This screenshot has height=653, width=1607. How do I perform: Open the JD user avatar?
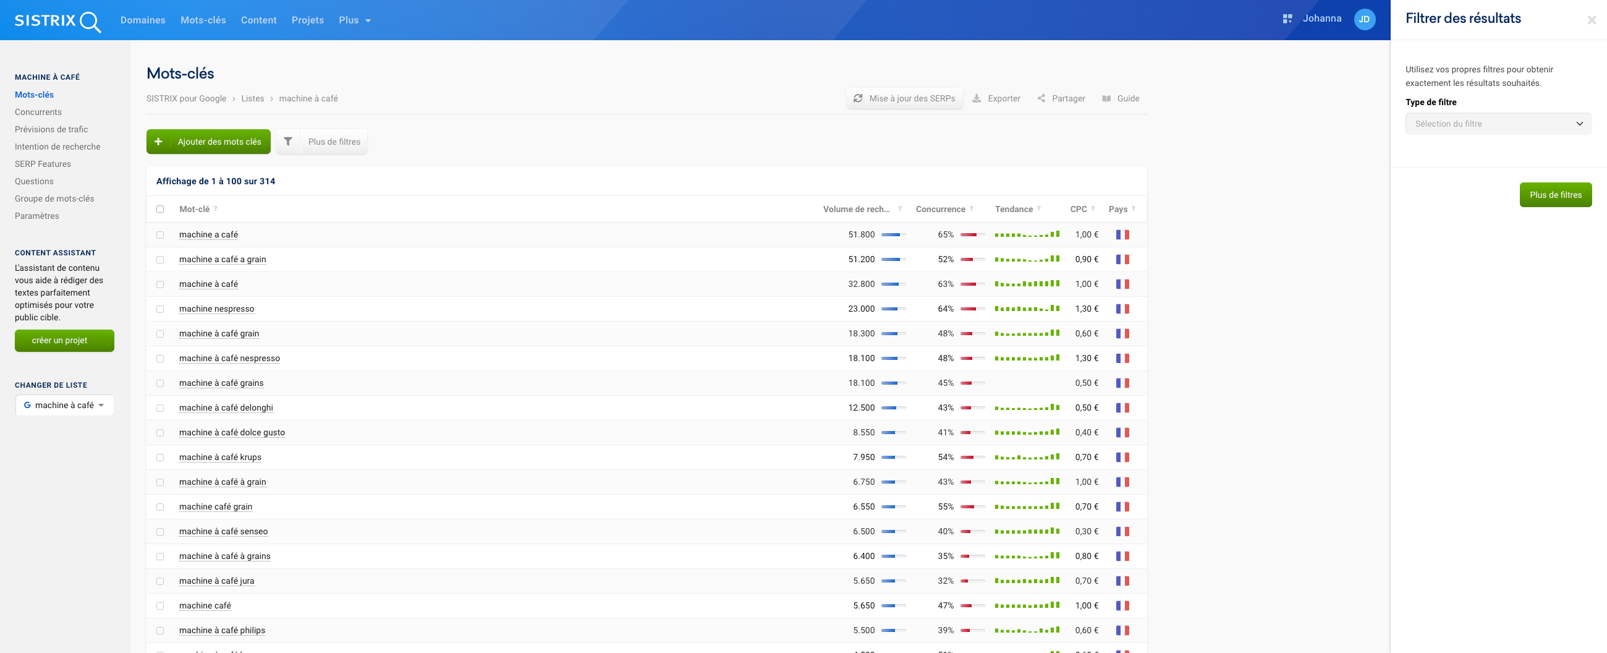coord(1364,19)
